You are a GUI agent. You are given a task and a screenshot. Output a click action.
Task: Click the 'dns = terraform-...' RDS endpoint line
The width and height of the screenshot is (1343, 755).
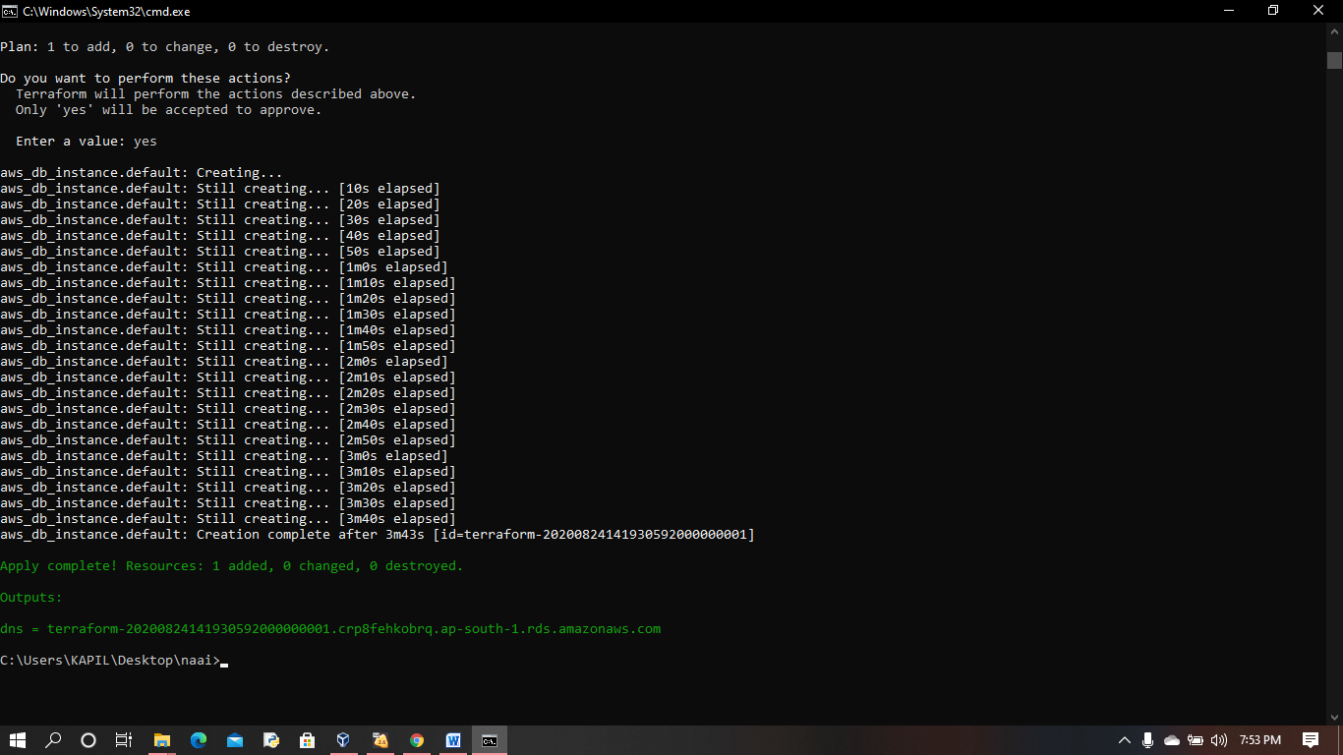coord(330,629)
